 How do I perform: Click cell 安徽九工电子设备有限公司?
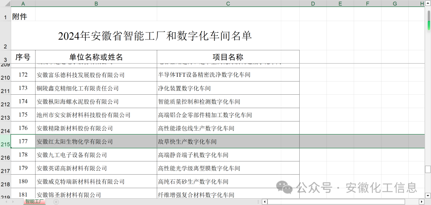(96, 155)
